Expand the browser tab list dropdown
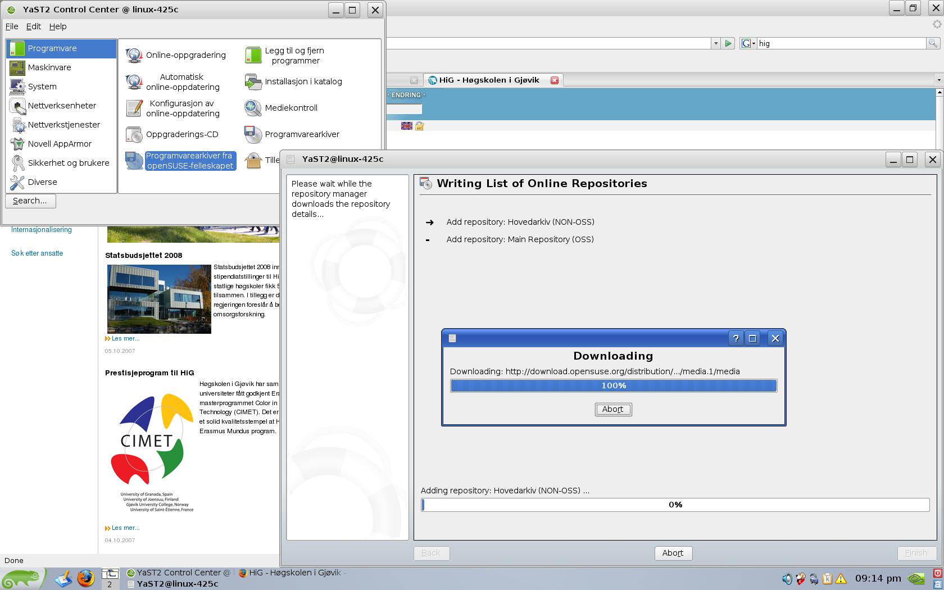Image resolution: width=944 pixels, height=590 pixels. click(x=938, y=80)
